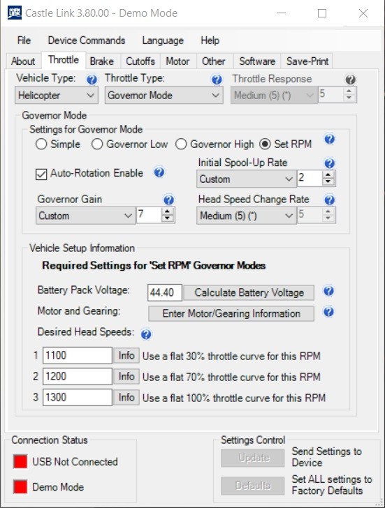Open help icon for Initial Spool-Up Rate

(x=330, y=163)
